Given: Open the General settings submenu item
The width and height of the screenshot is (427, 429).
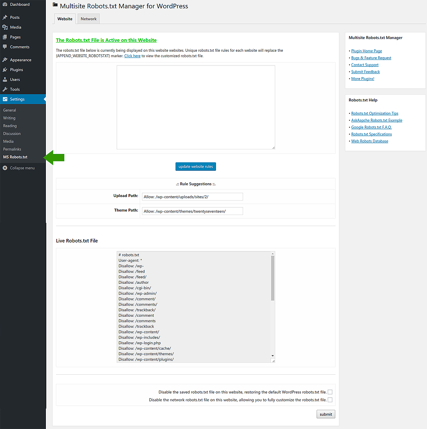Looking at the screenshot, I should pos(10,110).
